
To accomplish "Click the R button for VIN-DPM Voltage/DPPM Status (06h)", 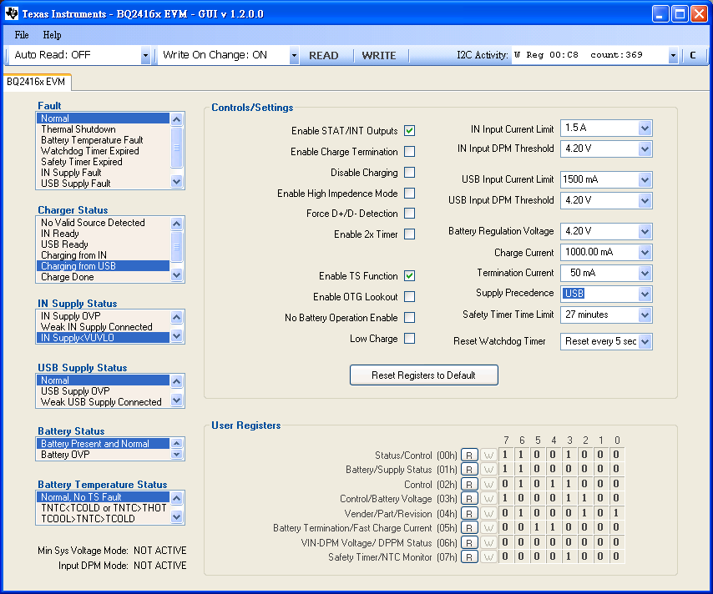I will click(469, 542).
